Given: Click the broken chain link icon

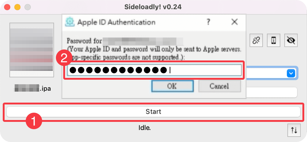Looking at the screenshot, I should tap(256, 40).
